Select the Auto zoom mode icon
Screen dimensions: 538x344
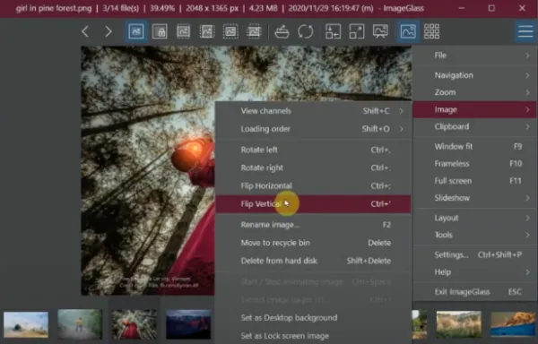click(x=136, y=31)
